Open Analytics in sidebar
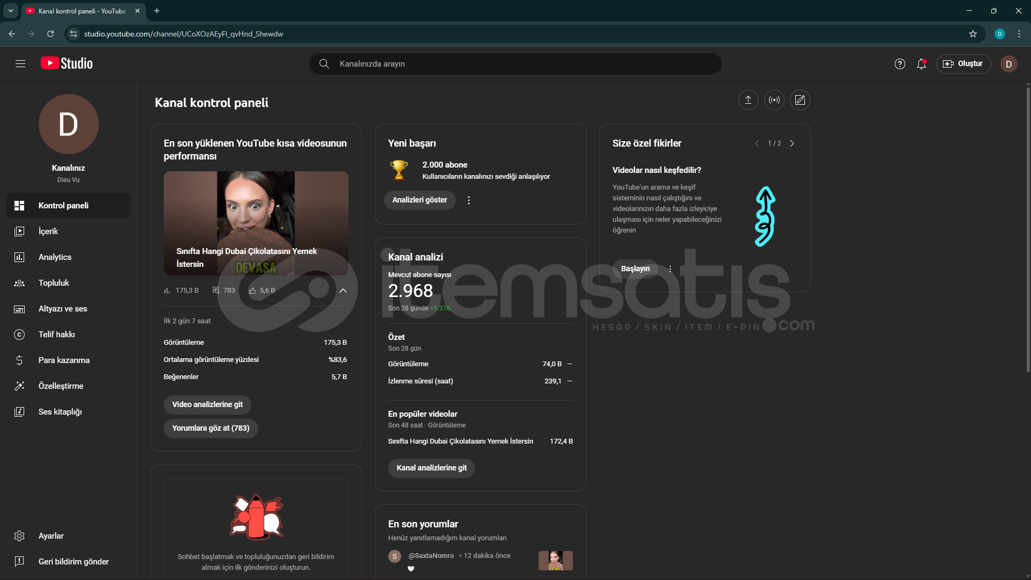 [x=68, y=257]
